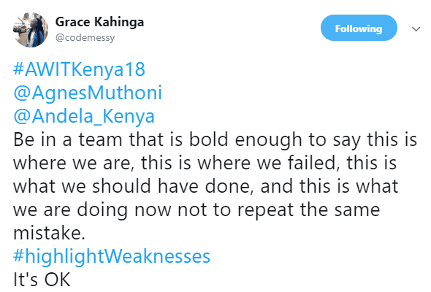Open the #highlightWeaknesses hashtag
This screenshot has height=292, width=431.
point(112,256)
